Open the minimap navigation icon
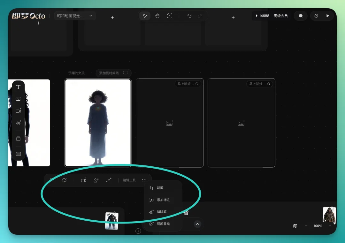The width and height of the screenshot is (345, 243). pyautogui.click(x=295, y=226)
